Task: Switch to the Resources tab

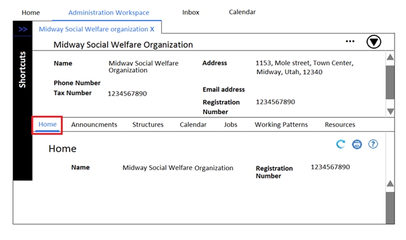Action: pyautogui.click(x=340, y=125)
